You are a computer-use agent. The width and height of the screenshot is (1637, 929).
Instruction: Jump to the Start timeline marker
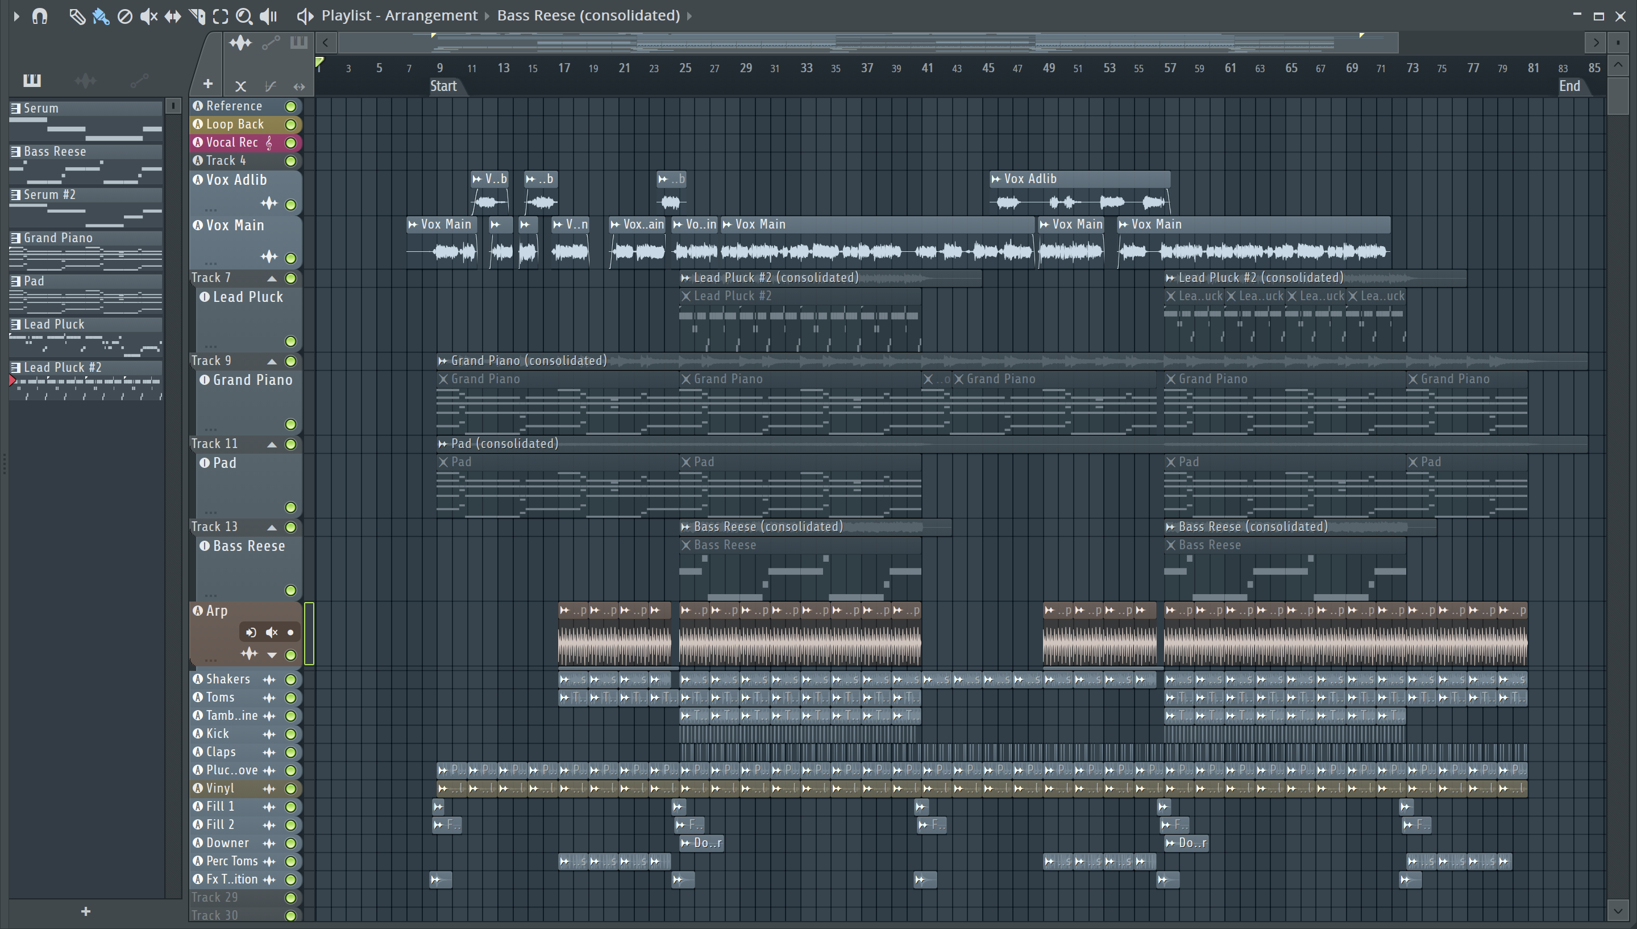click(443, 86)
